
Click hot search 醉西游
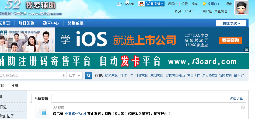point(239,76)
